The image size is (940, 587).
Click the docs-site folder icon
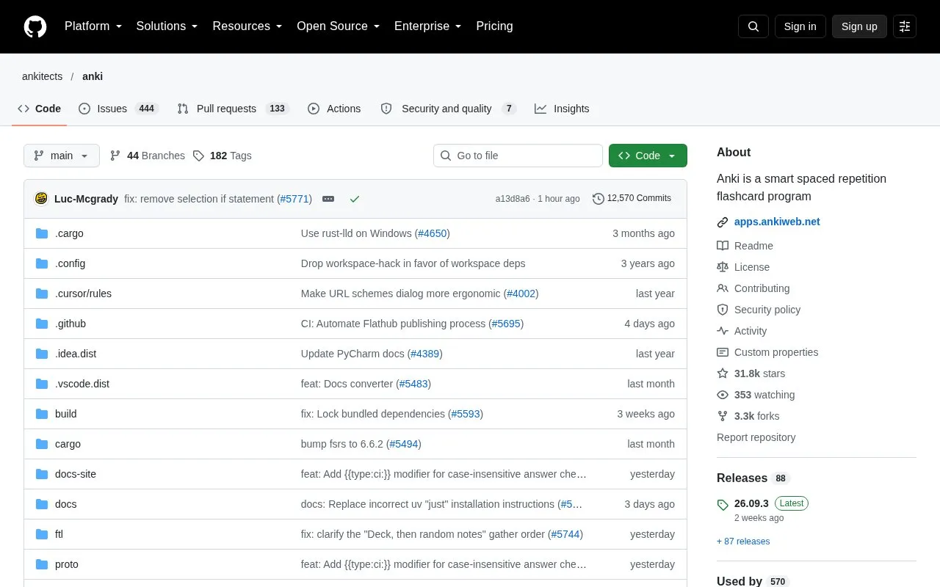42,474
